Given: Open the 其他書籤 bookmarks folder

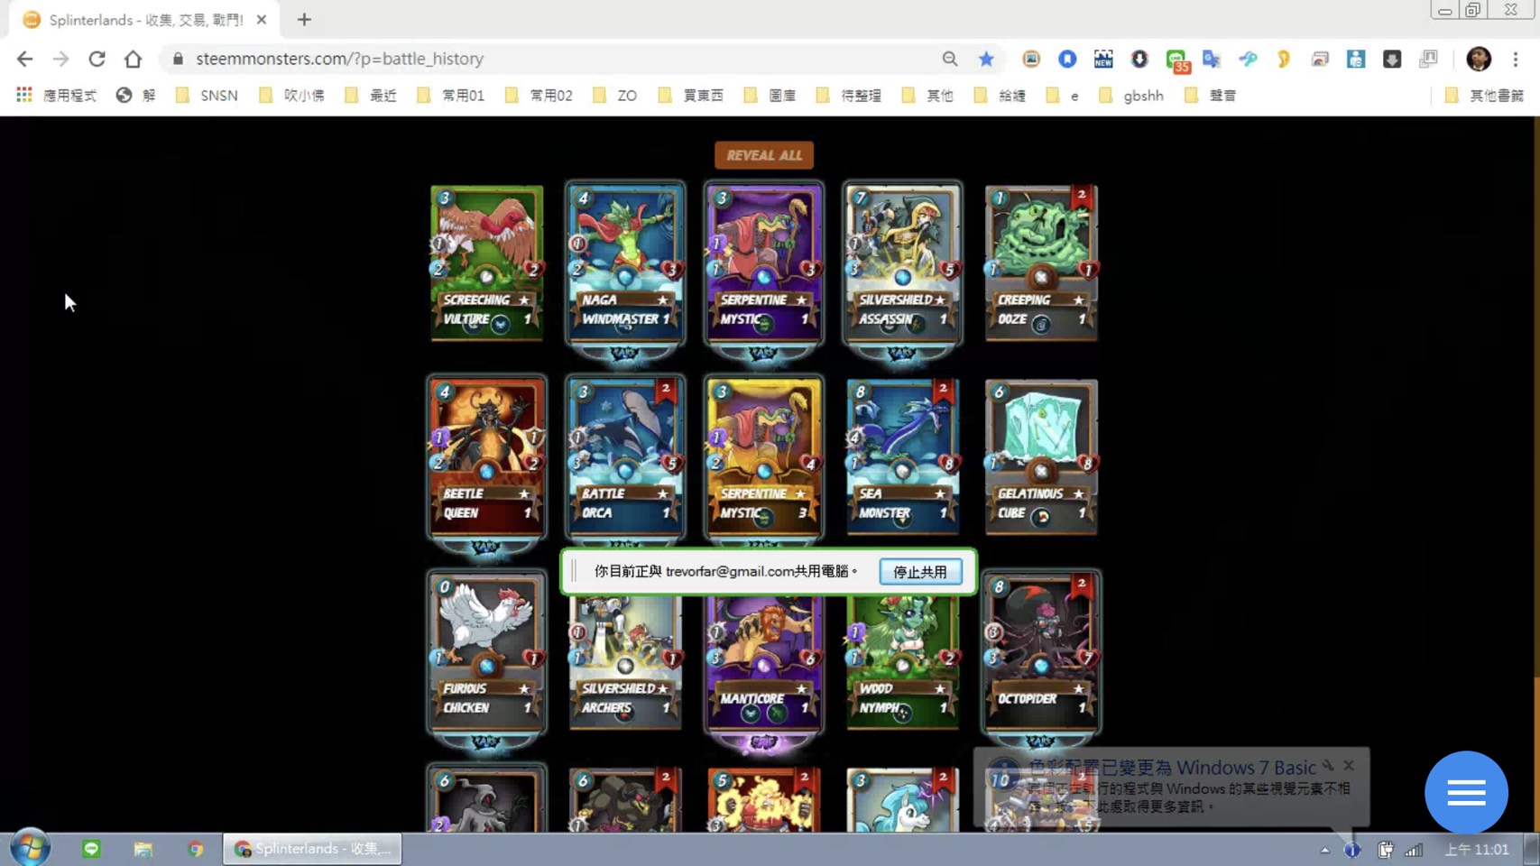Looking at the screenshot, I should (x=1484, y=96).
